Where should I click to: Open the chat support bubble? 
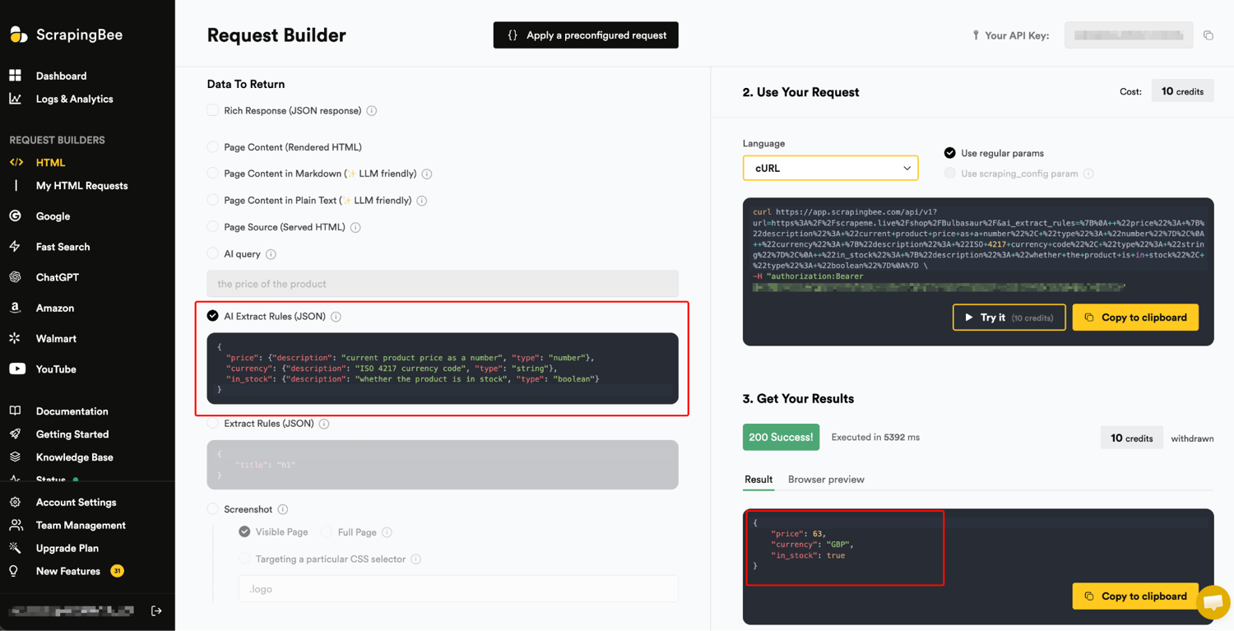coord(1213,602)
